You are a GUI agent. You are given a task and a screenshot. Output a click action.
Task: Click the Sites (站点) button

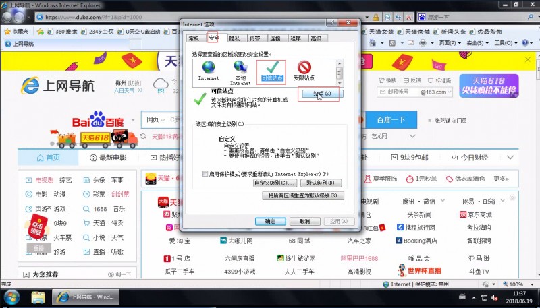(x=323, y=94)
